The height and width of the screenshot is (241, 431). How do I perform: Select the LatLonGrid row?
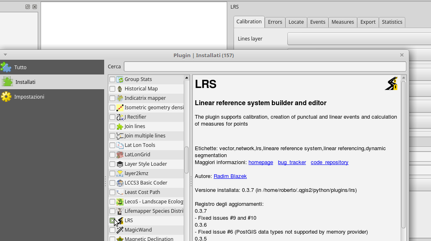tap(146, 155)
